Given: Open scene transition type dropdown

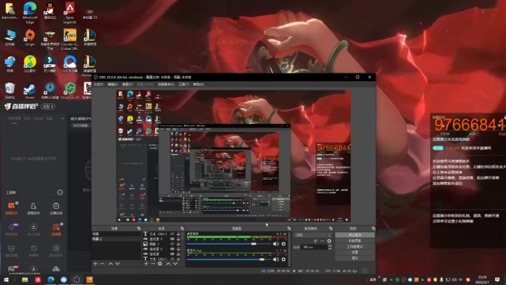Looking at the screenshot, I should pos(312,235).
